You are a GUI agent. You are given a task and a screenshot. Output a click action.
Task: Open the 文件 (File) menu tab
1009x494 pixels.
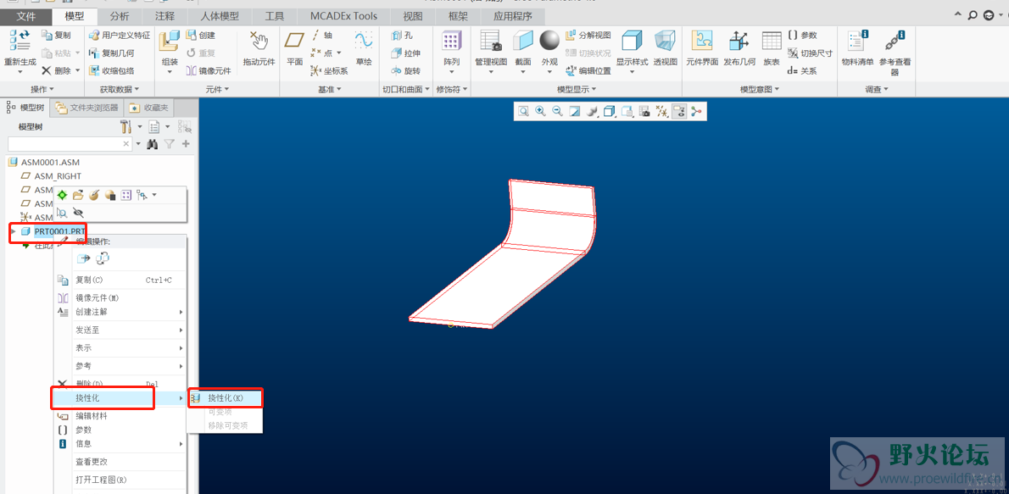point(26,16)
